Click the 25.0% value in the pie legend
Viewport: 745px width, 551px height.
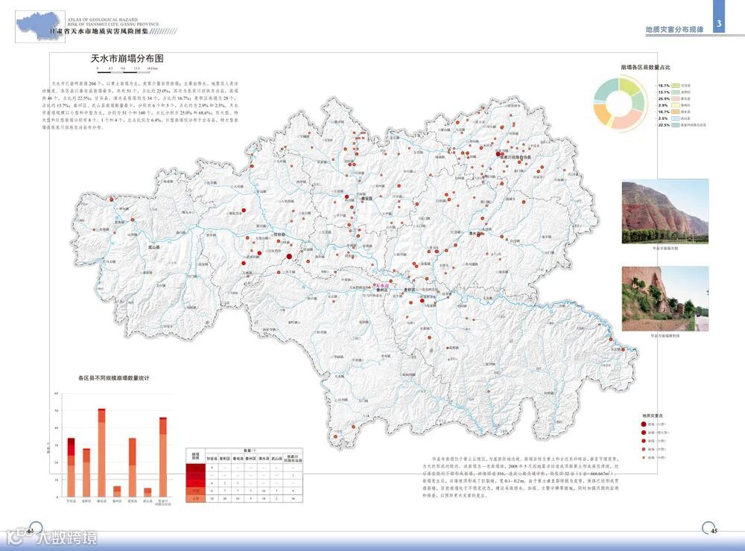pos(664,99)
